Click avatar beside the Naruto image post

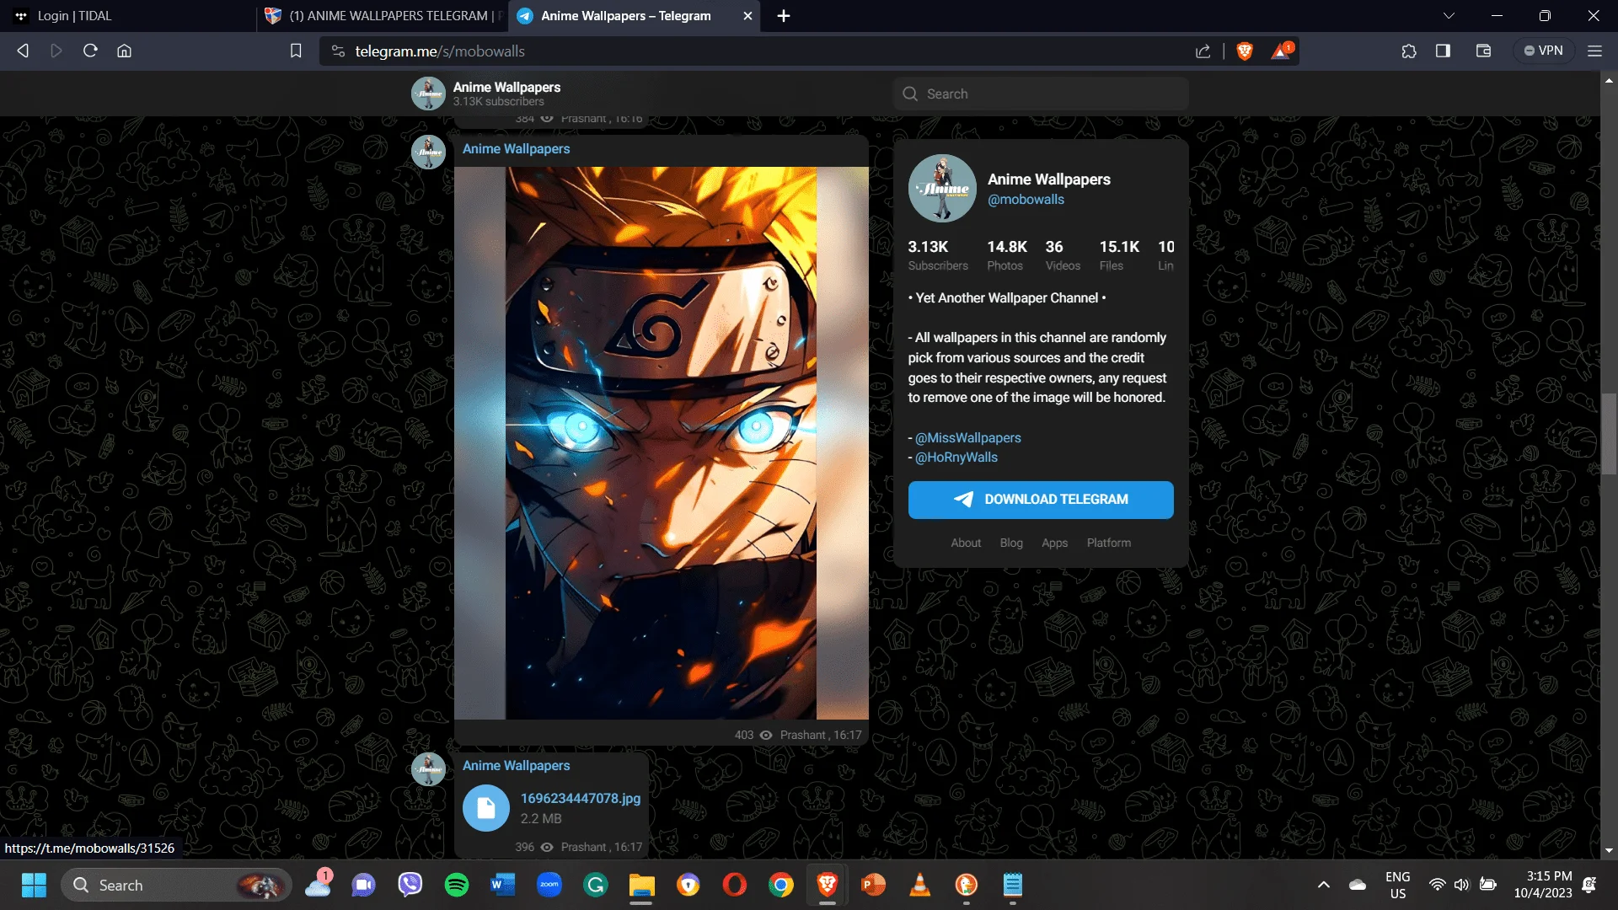click(428, 152)
